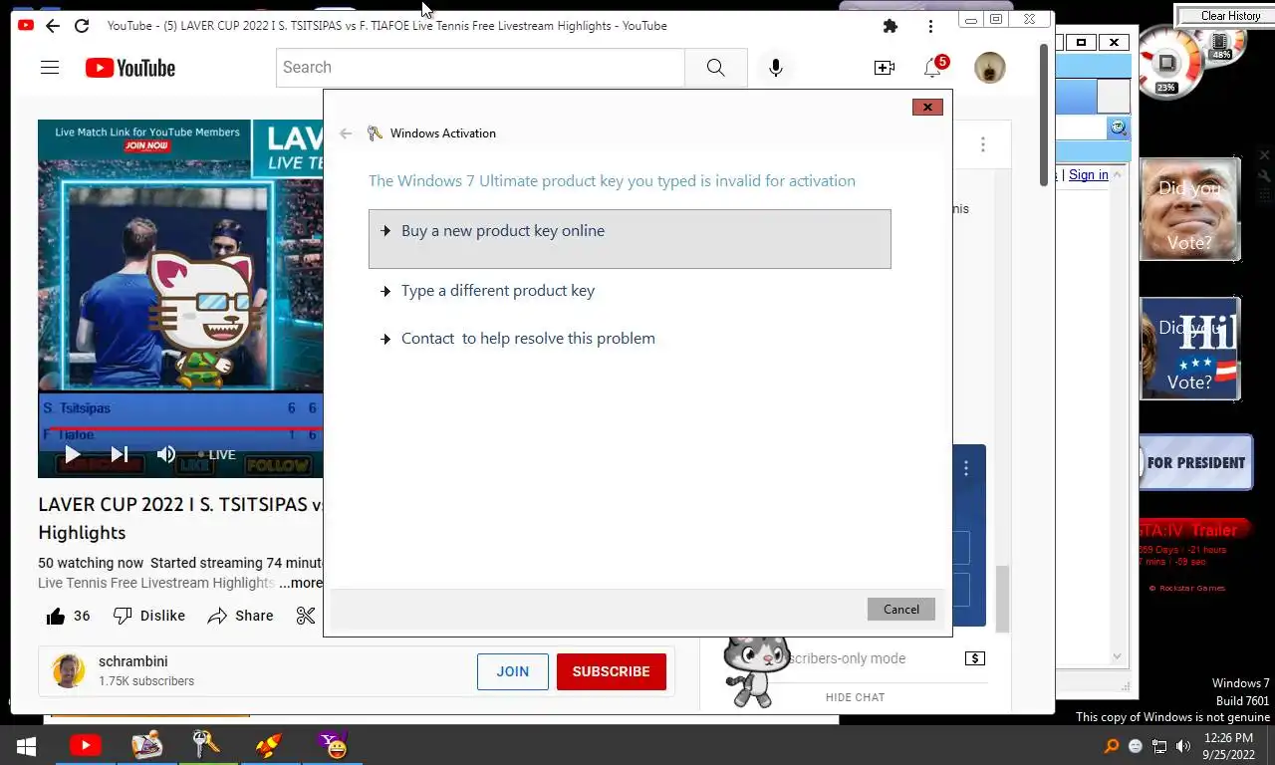Click the Windows Activation back arrow
This screenshot has width=1275, height=765.
[x=346, y=133]
